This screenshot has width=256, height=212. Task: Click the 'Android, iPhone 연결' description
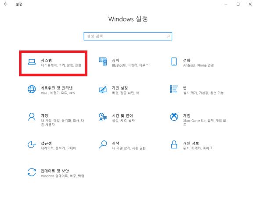pyautogui.click(x=198, y=65)
